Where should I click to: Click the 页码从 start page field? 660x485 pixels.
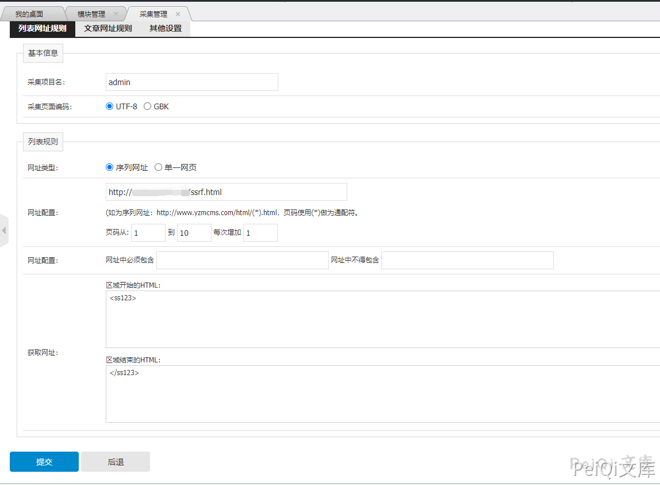pyautogui.click(x=148, y=232)
